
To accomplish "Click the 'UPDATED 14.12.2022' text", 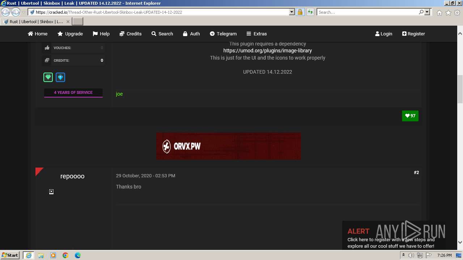I will point(267,72).
